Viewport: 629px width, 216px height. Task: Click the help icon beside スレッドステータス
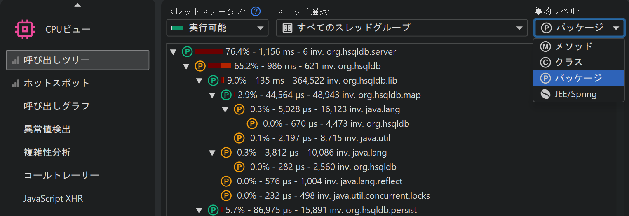256,11
